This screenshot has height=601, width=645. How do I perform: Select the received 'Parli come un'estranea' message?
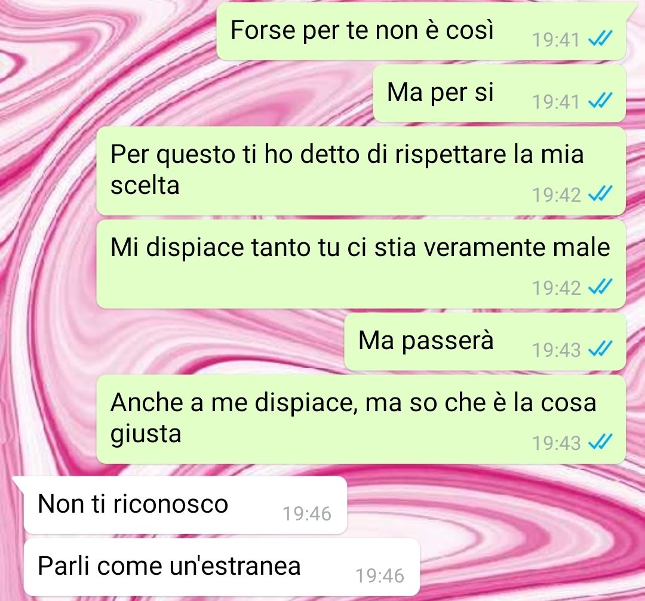pos(222,568)
